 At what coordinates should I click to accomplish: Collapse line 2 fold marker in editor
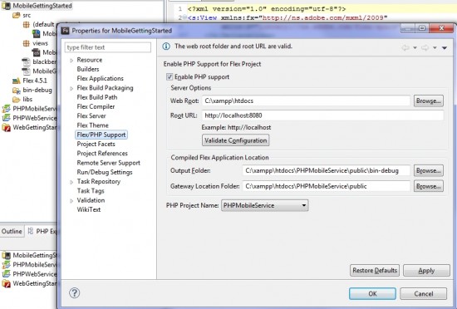click(184, 17)
